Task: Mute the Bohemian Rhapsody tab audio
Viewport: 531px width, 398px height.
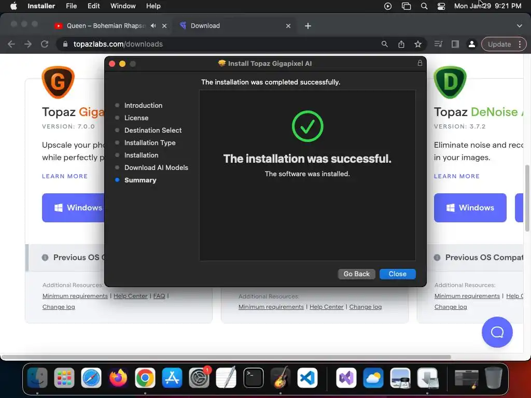Action: (153, 26)
